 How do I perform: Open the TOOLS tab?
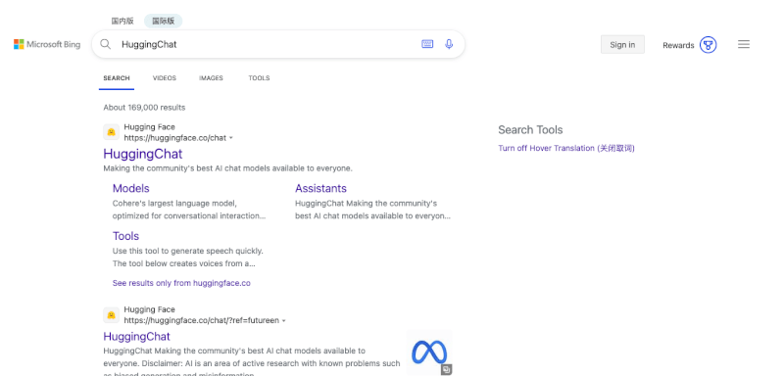click(x=259, y=78)
